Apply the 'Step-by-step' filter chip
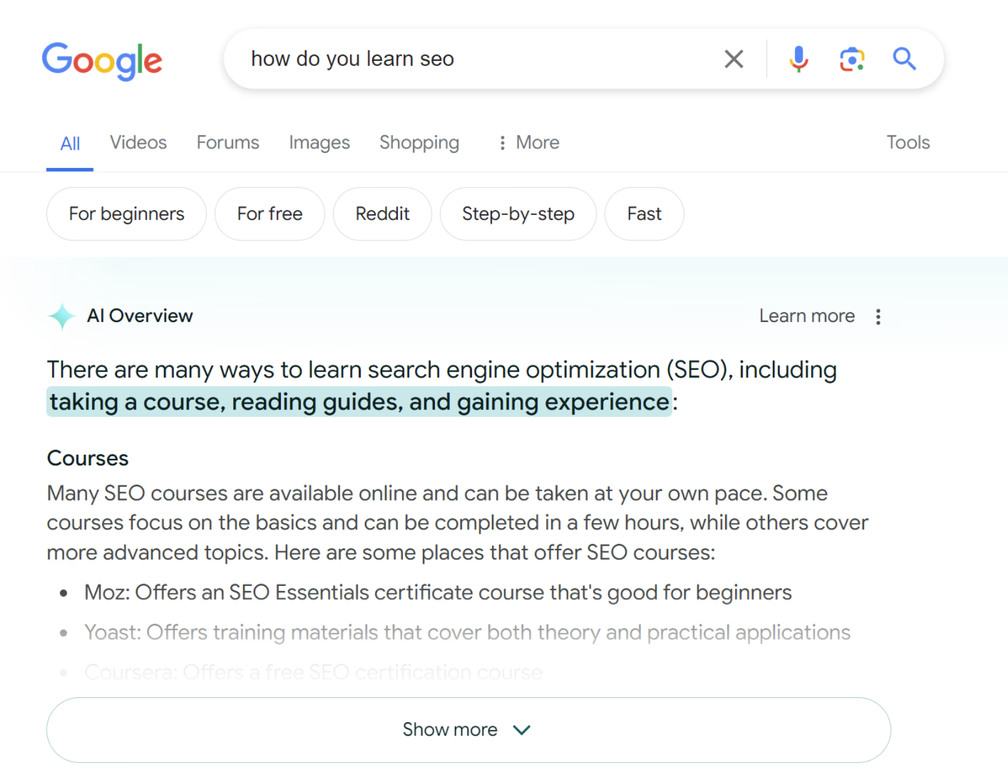 point(518,214)
